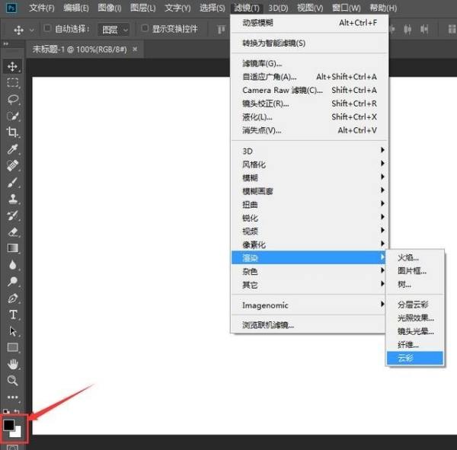457x450 pixels.
Task: Open the 文字(Y) menu
Action: click(x=177, y=8)
